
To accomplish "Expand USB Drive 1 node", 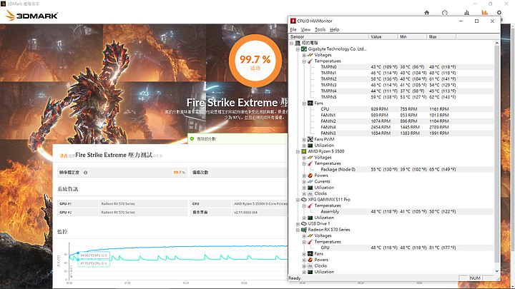I will pos(298,224).
